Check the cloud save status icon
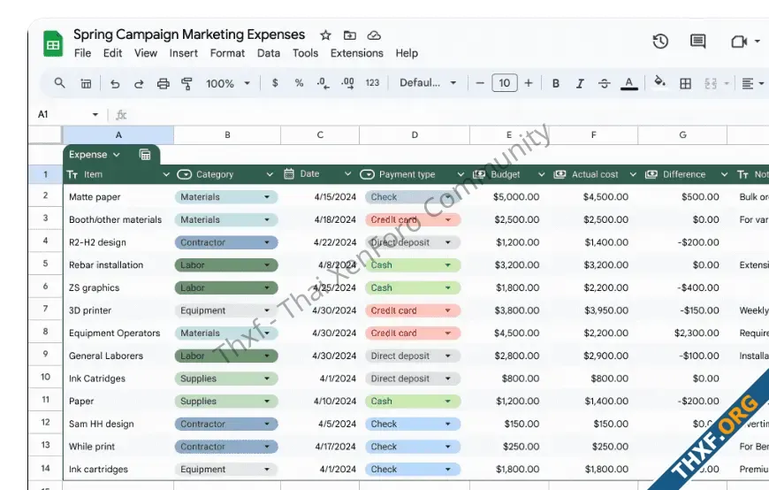 (374, 35)
